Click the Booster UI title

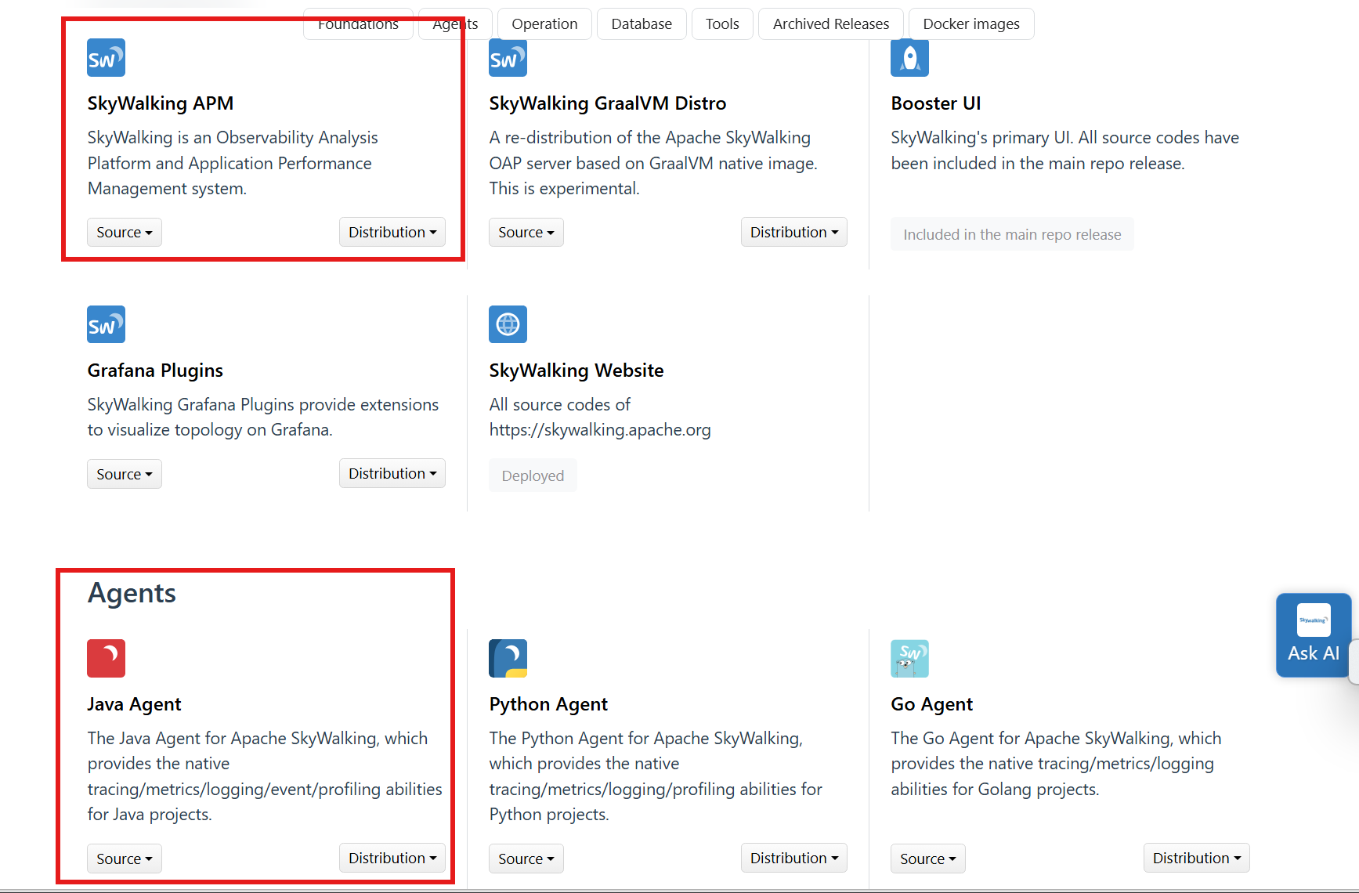point(936,103)
